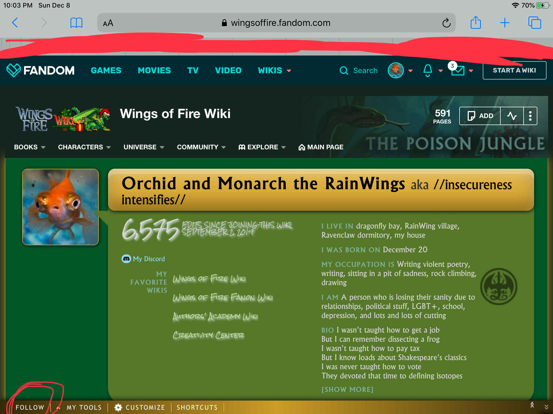Click the Fandom heart logo

coord(14,70)
